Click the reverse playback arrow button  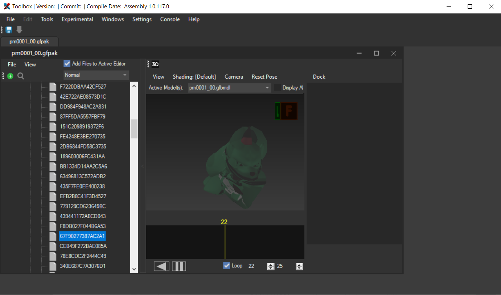click(161, 266)
